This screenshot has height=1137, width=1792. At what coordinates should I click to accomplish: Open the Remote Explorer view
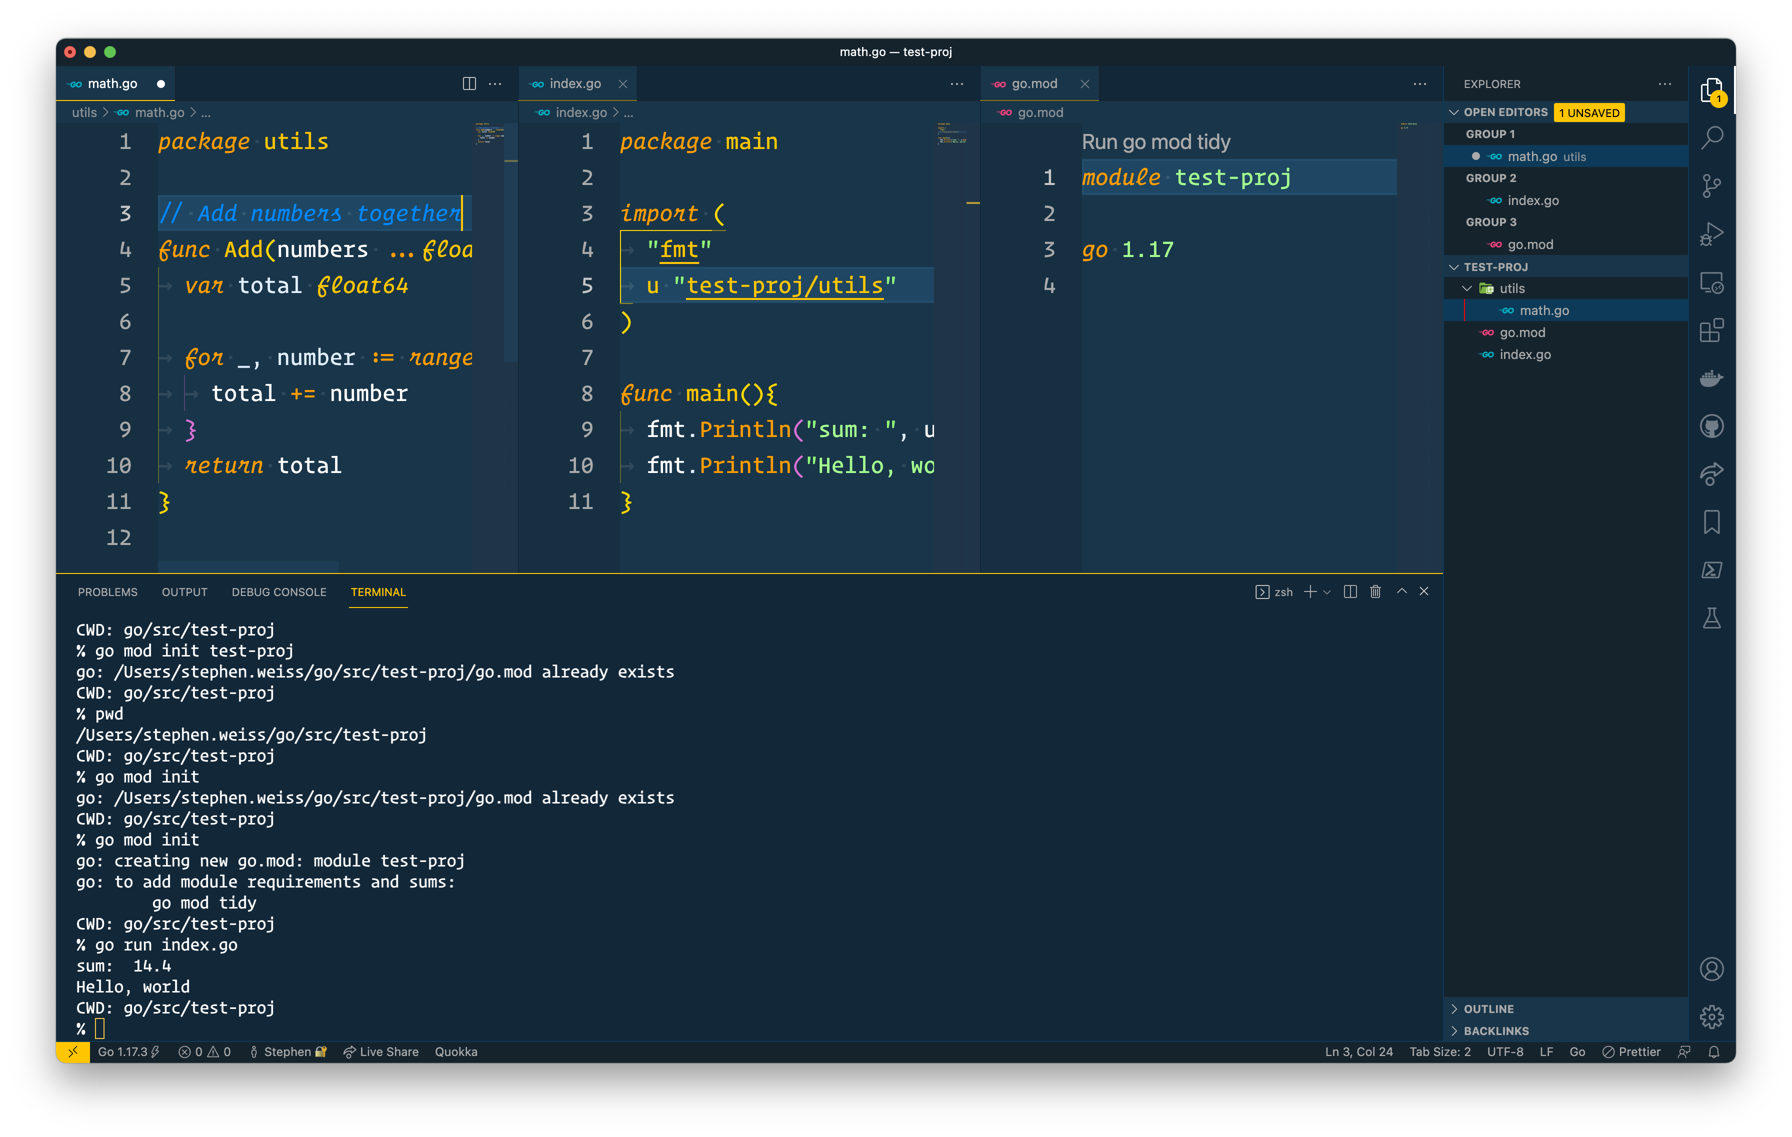point(1711,283)
